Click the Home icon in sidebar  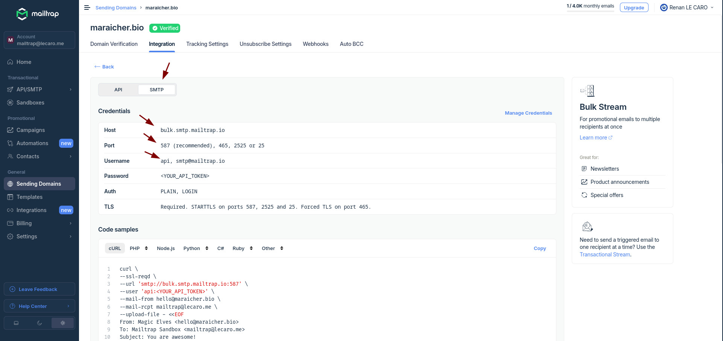tap(10, 62)
